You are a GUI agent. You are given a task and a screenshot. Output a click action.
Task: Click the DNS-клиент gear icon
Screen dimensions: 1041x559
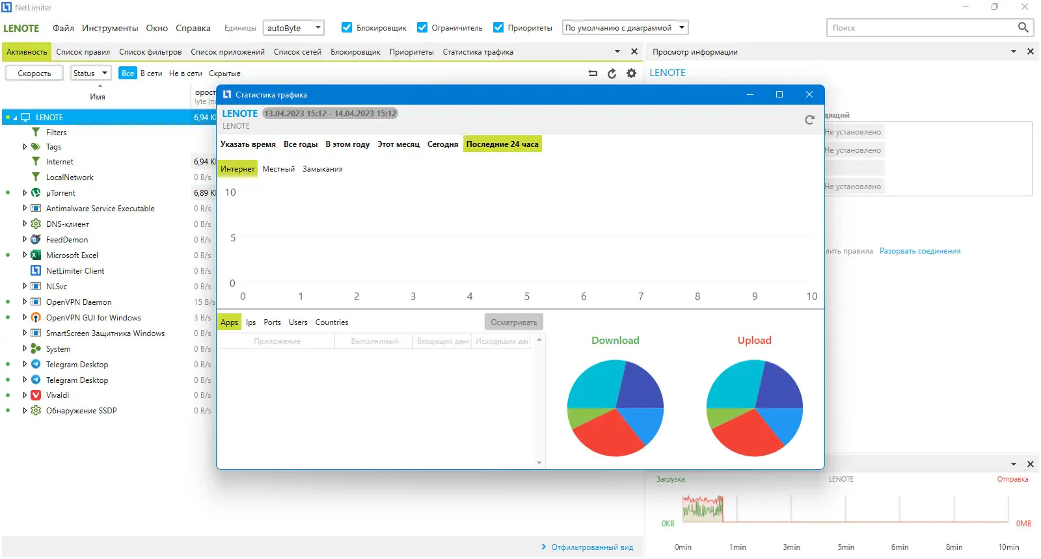(x=36, y=224)
